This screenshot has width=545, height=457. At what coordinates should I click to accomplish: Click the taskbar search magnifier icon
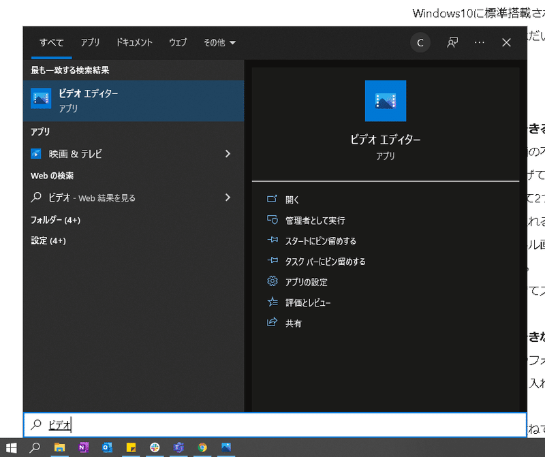[35, 447]
